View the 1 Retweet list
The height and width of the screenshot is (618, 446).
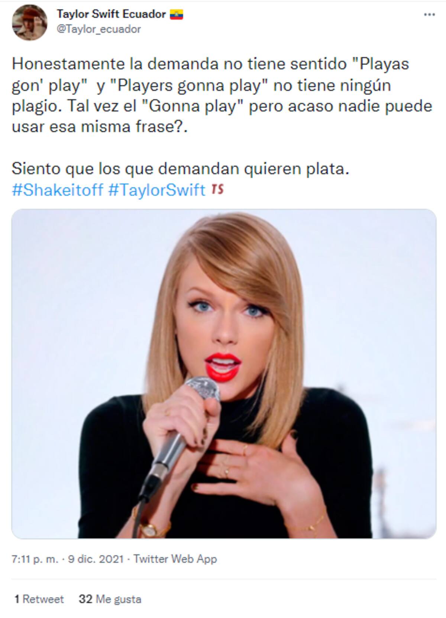point(39,599)
